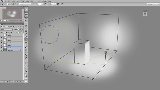Hide Layer 6 using eye icon
The image size is (160, 90).
(x=1, y=48)
